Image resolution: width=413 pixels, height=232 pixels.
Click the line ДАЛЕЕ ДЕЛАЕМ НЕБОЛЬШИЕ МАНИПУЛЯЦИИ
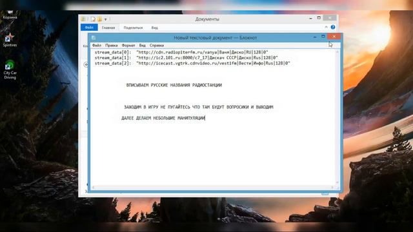coord(163,118)
